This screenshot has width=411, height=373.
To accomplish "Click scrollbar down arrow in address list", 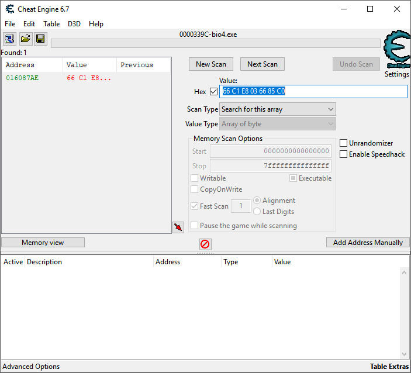I will pyautogui.click(x=404, y=354).
